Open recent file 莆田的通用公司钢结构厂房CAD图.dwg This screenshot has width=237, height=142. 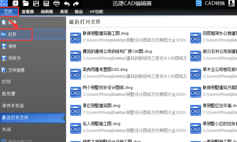tap(117, 51)
